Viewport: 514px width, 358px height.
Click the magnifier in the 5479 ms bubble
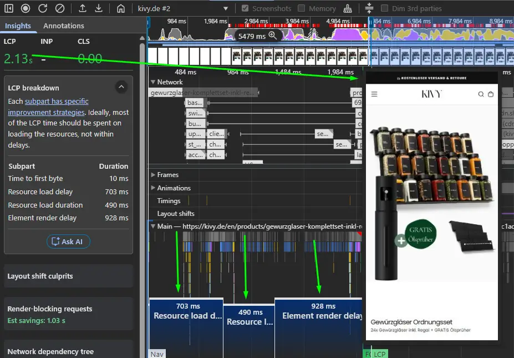coord(272,36)
